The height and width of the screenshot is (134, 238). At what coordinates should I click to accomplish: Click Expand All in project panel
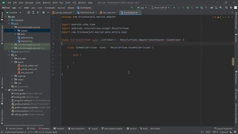point(33,13)
